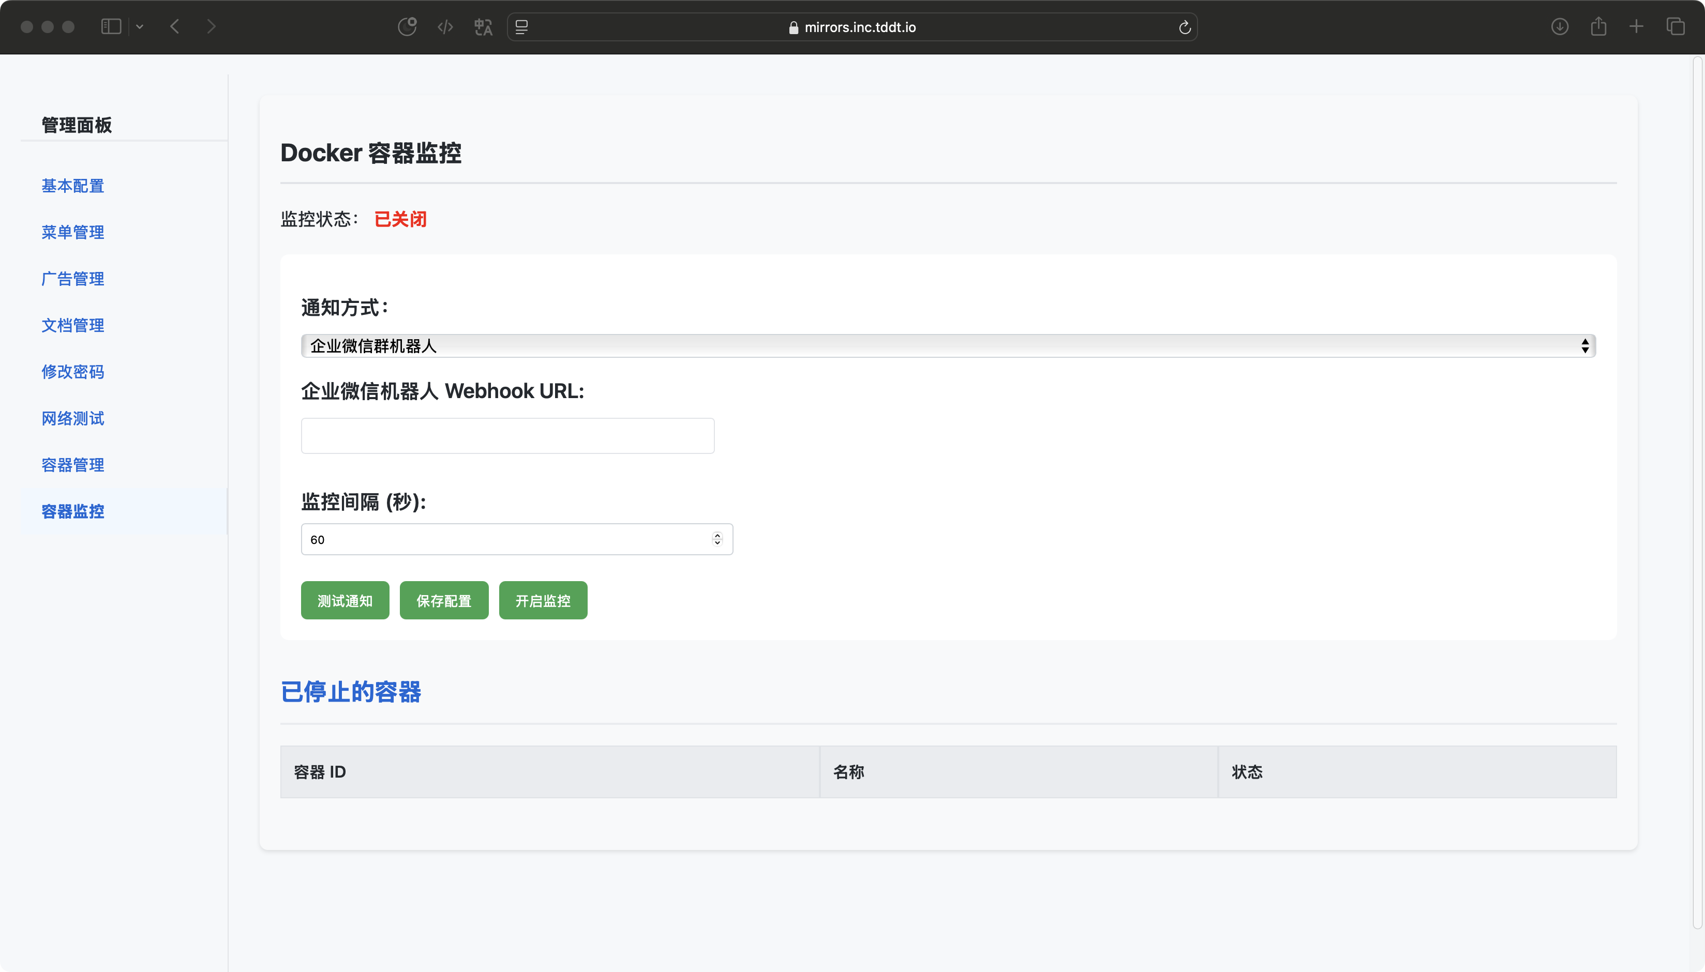This screenshot has height=972, width=1705.
Task: Open the share icon
Action: [x=1599, y=26]
